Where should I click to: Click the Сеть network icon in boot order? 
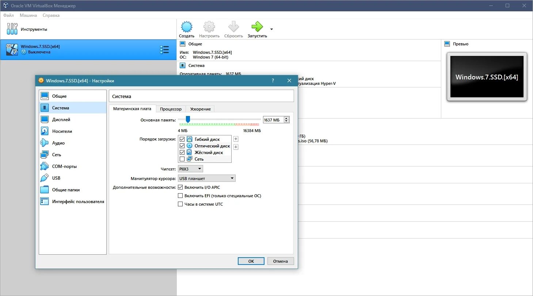(189, 159)
